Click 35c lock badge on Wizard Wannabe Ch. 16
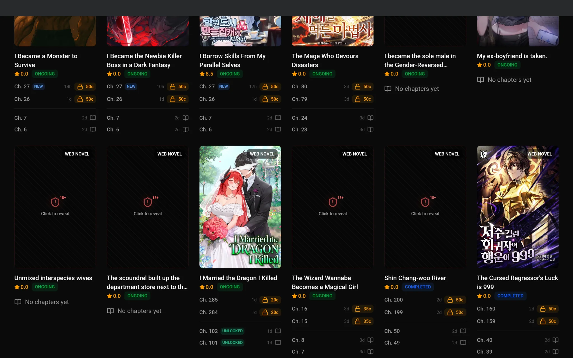 pos(363,309)
